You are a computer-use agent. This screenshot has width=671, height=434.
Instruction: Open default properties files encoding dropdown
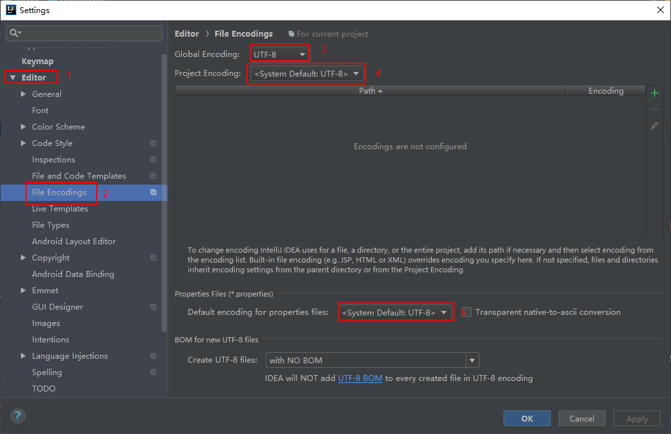click(396, 312)
